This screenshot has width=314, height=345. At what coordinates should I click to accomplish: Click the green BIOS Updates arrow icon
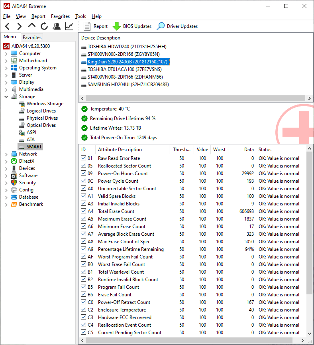pyautogui.click(x=117, y=26)
